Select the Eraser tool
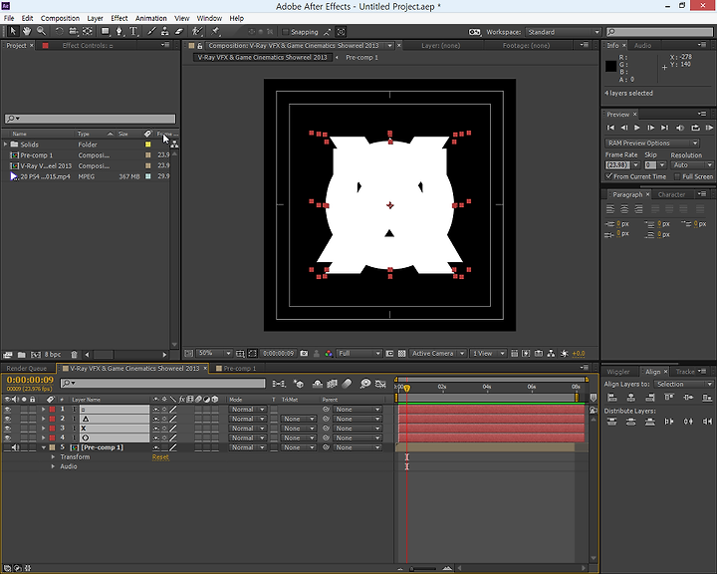Viewport: 717px width, 574px height. point(179,31)
